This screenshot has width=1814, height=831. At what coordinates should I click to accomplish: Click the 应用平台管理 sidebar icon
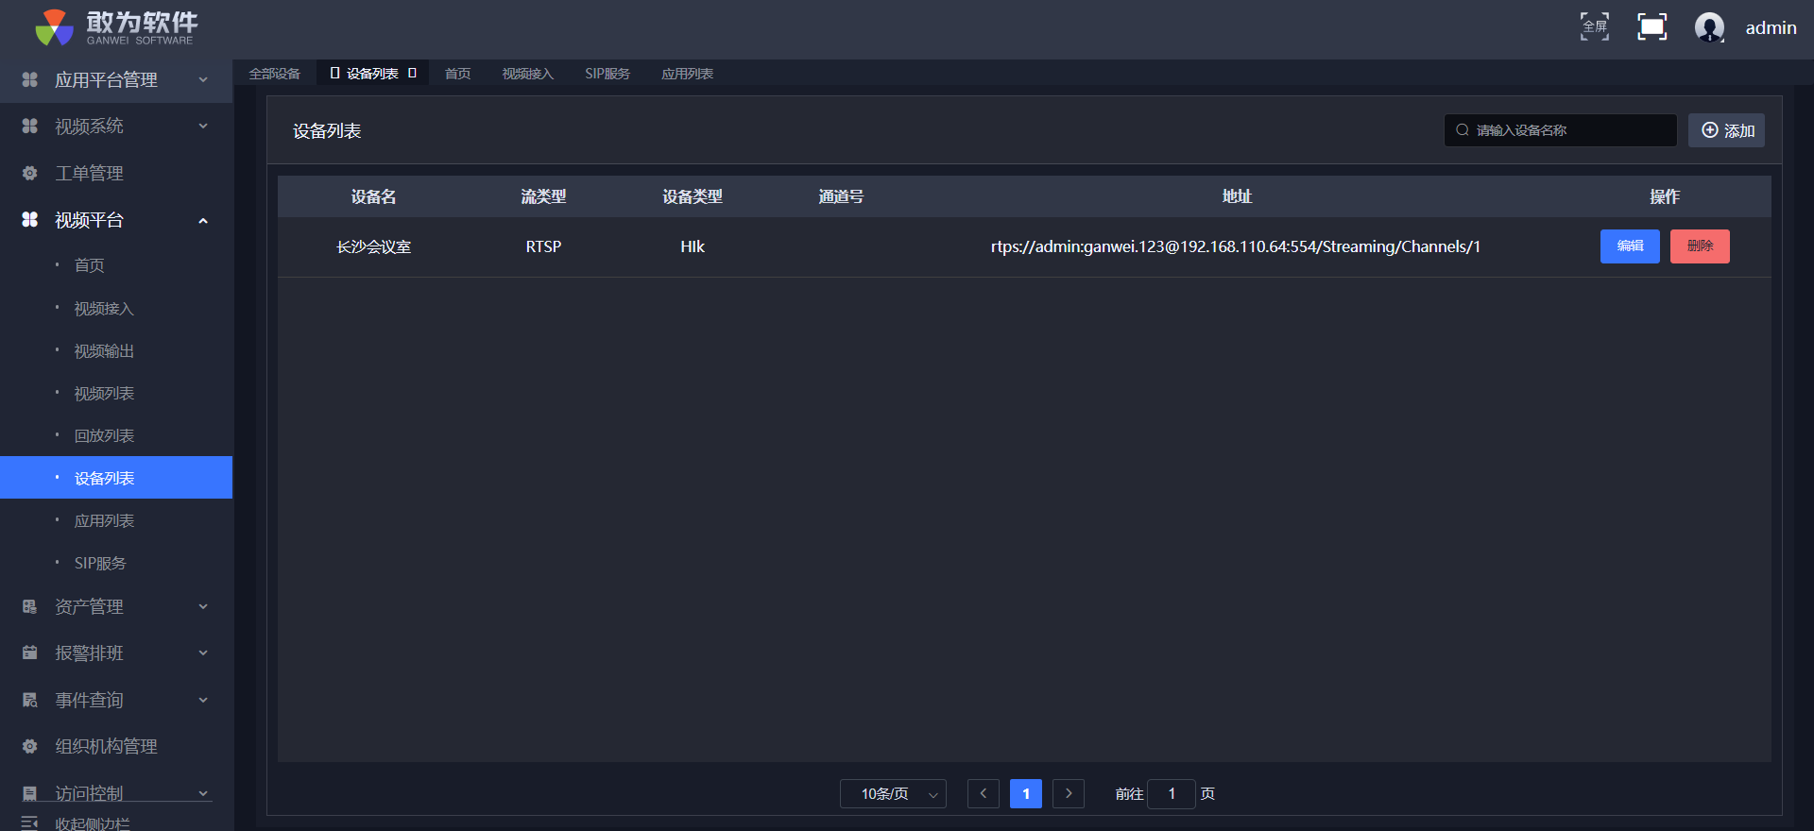[x=30, y=79]
